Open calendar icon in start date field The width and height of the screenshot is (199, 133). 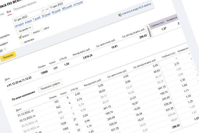43,11
